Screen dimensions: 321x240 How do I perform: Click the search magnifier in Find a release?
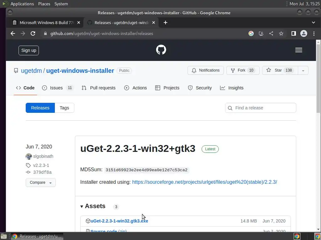tap(230, 108)
